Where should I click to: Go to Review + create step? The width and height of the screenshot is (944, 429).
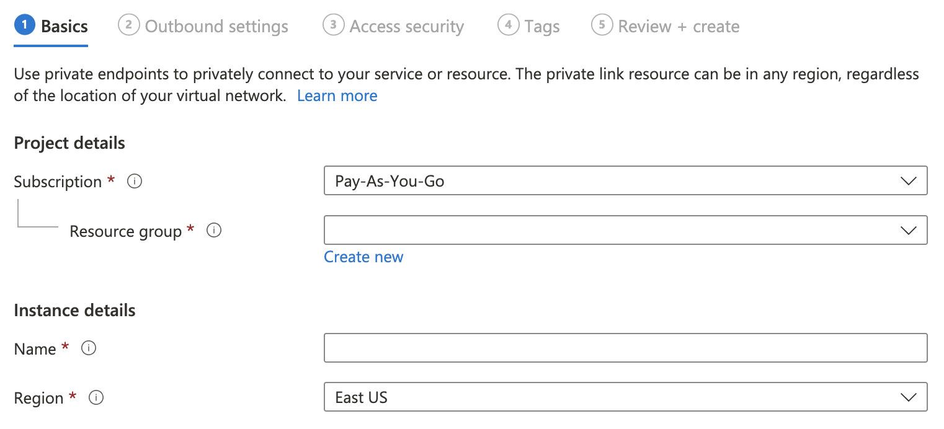point(679,25)
